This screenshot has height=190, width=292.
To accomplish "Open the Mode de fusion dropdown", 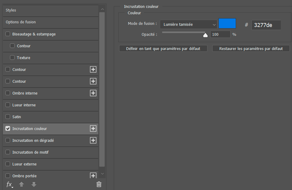I will pyautogui.click(x=189, y=25).
